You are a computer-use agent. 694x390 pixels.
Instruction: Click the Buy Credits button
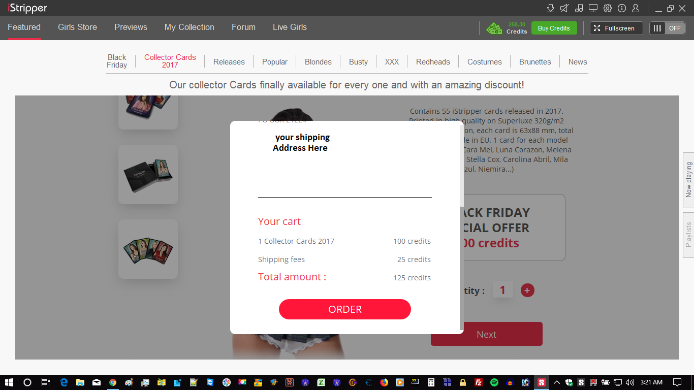[x=554, y=28]
